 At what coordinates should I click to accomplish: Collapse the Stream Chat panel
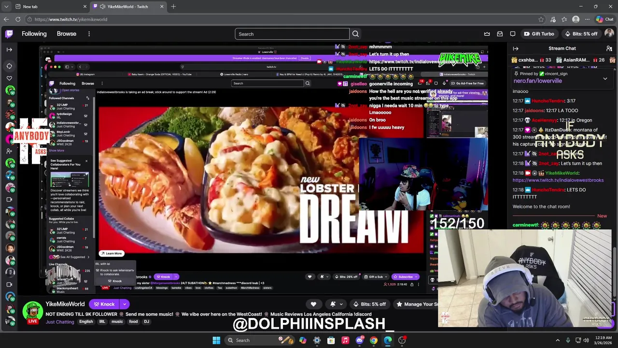point(516,48)
